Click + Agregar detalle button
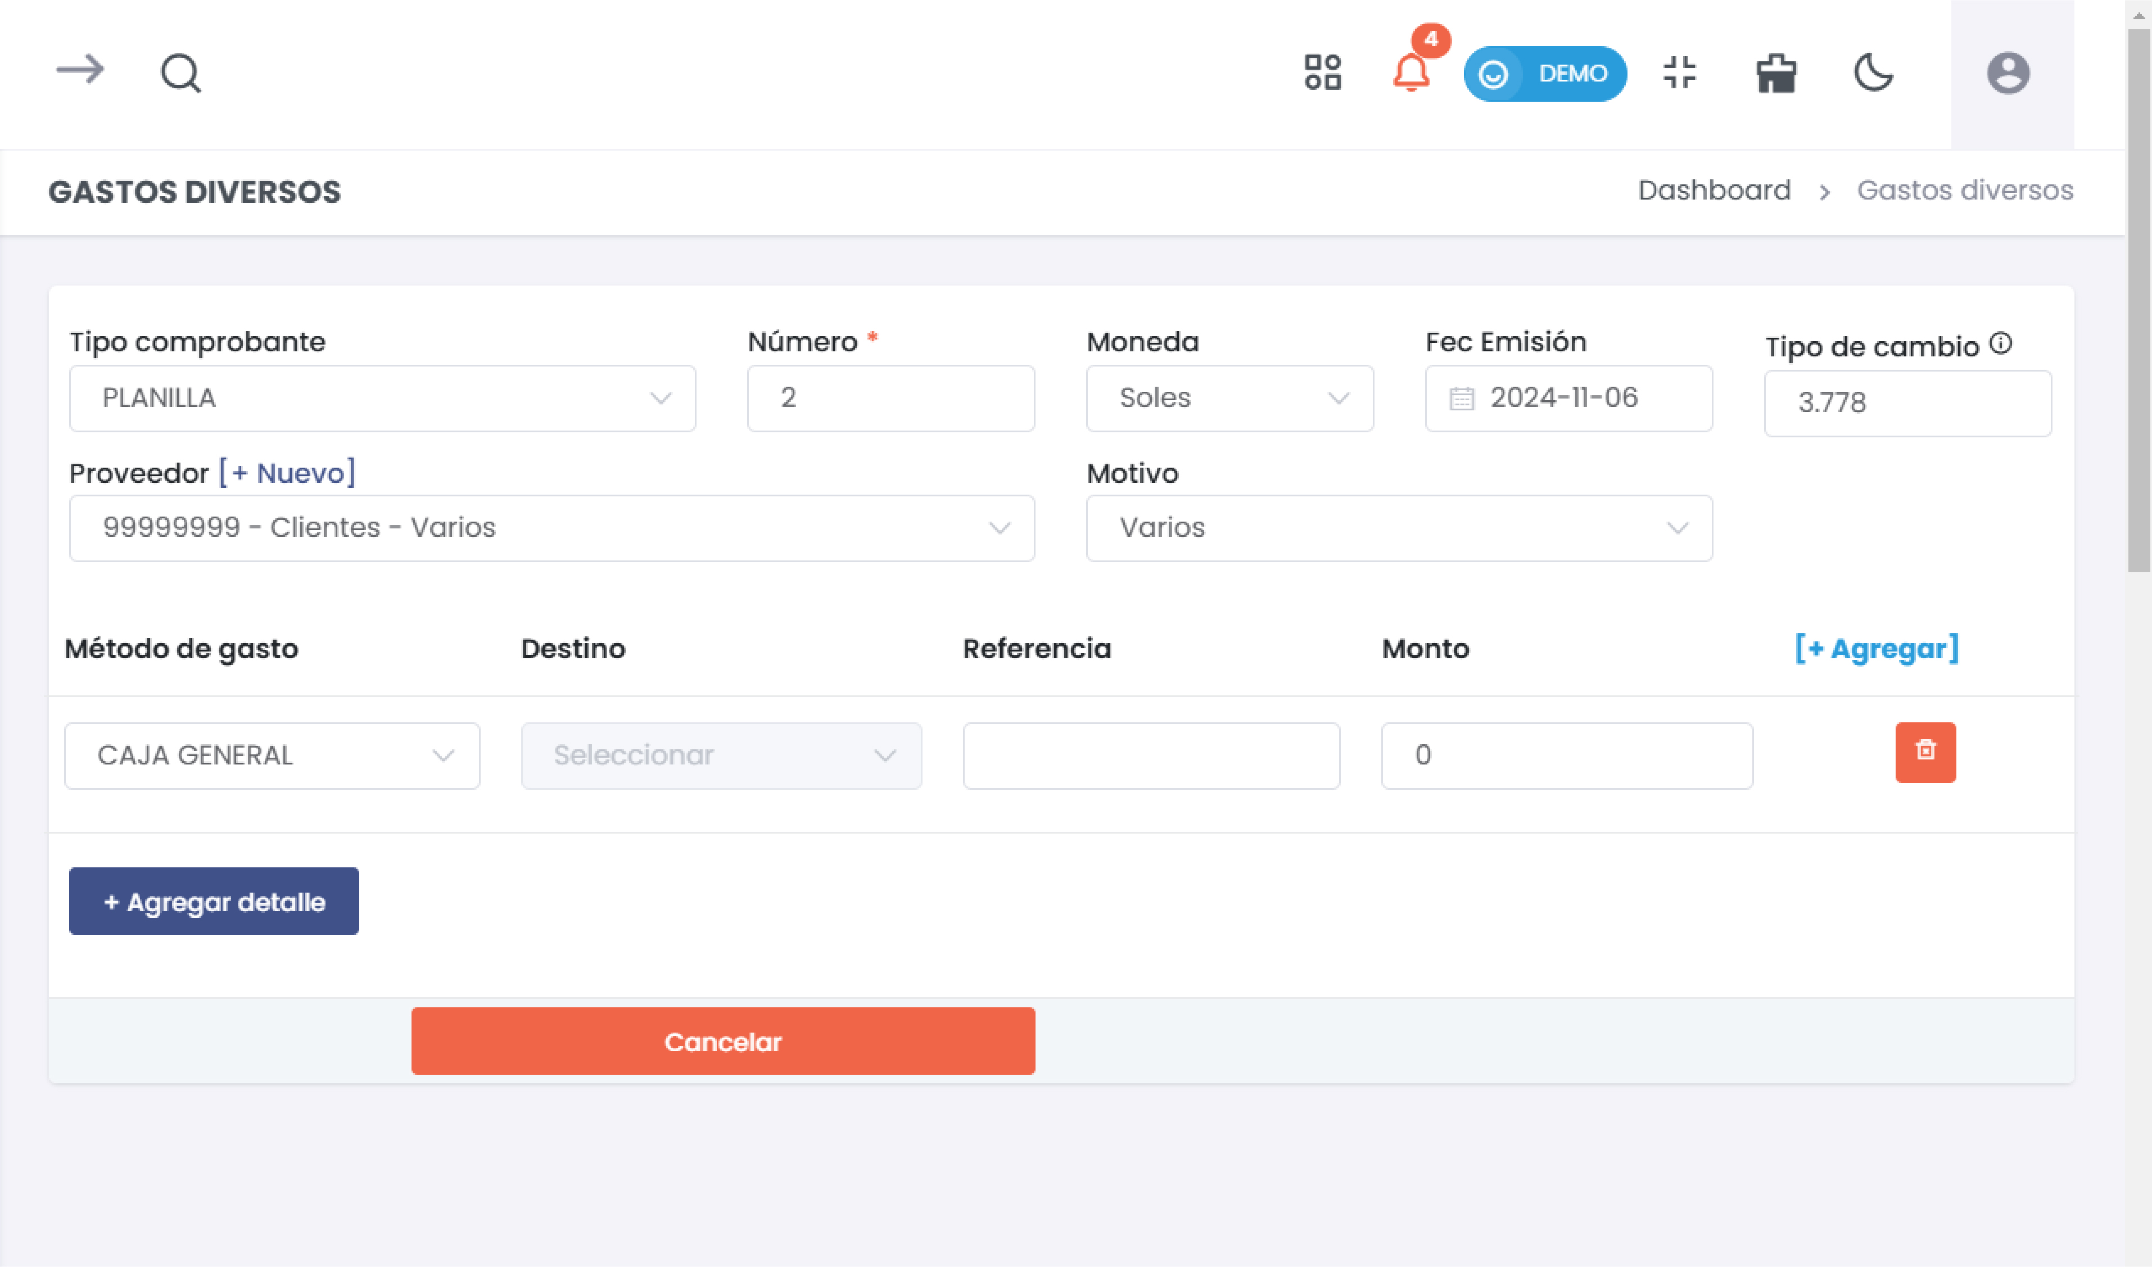2152x1267 pixels. [214, 902]
